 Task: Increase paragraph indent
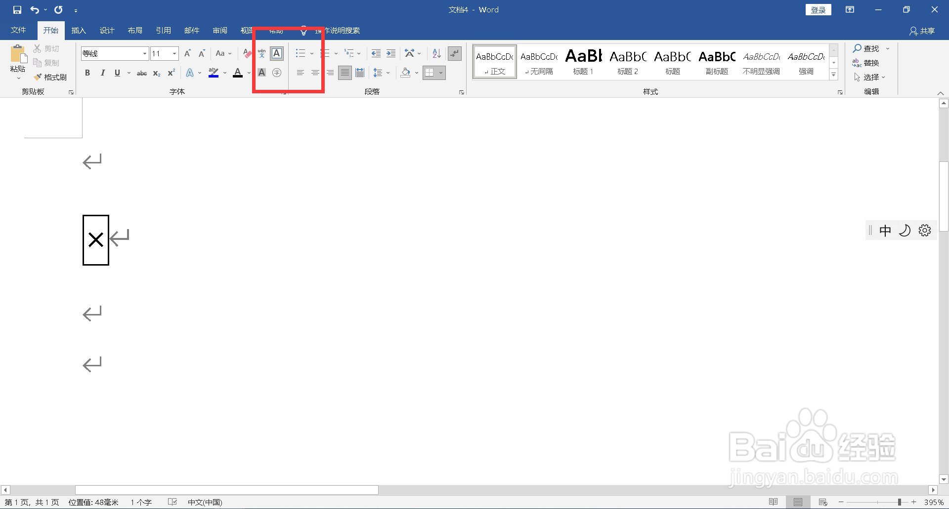(391, 53)
